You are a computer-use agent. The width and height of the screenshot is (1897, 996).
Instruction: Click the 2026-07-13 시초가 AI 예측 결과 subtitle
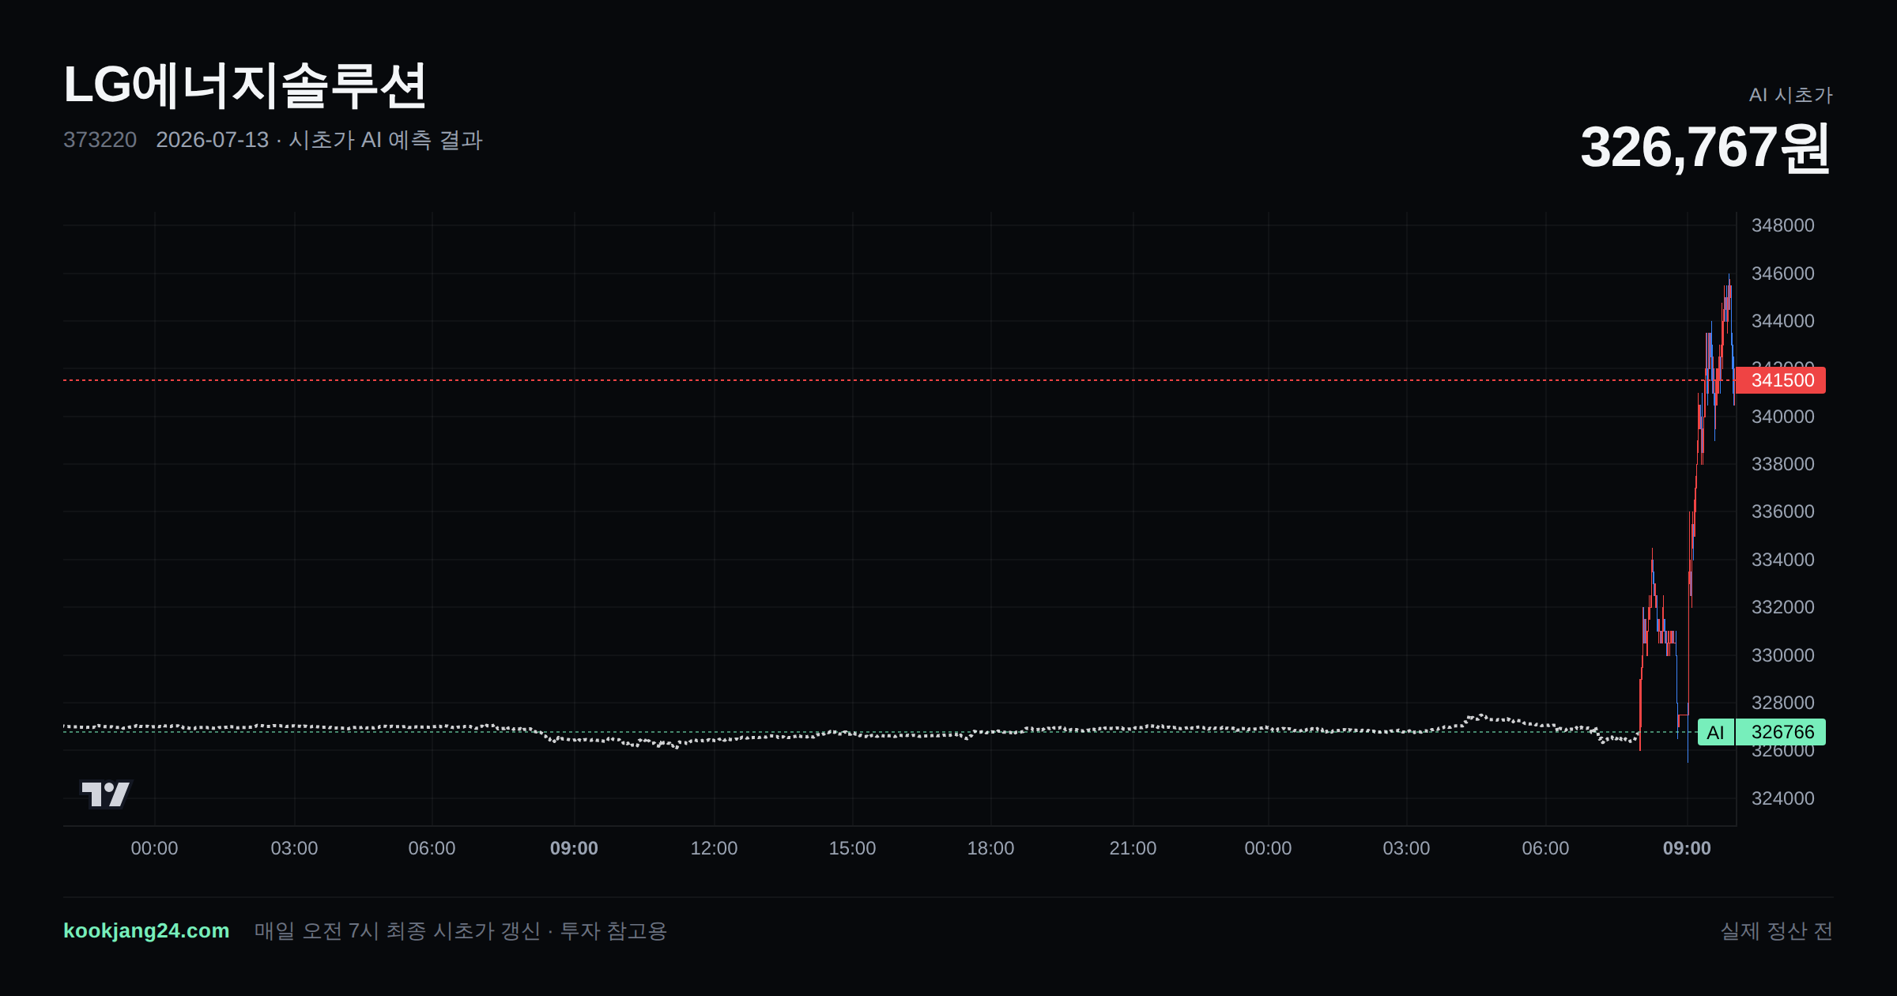319,140
